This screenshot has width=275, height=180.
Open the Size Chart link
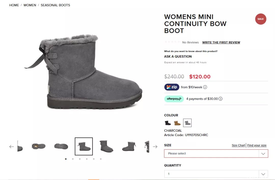pyautogui.click(x=238, y=145)
